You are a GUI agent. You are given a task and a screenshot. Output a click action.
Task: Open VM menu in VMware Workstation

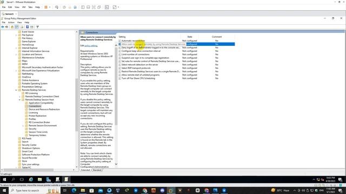[24, 7]
